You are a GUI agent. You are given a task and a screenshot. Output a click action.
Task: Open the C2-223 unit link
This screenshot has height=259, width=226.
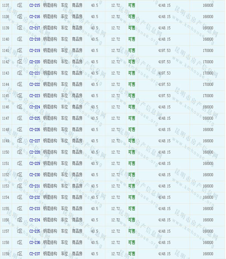pos(34,96)
